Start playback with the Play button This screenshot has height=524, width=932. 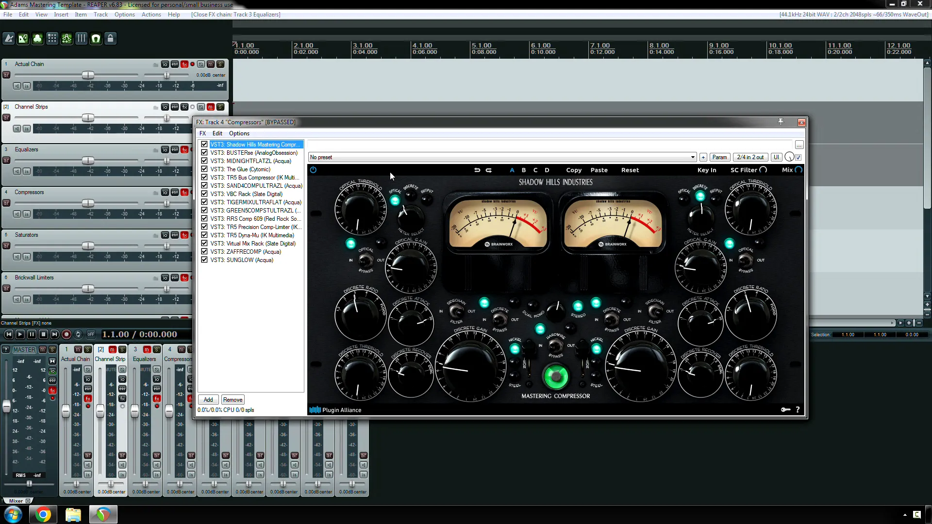tap(20, 334)
